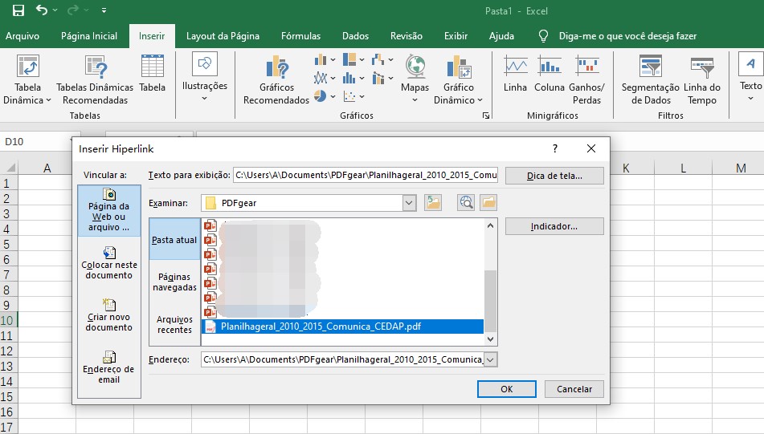This screenshot has height=434, width=764.
Task: Select the Páginas navegadas tab
Action: 174,282
